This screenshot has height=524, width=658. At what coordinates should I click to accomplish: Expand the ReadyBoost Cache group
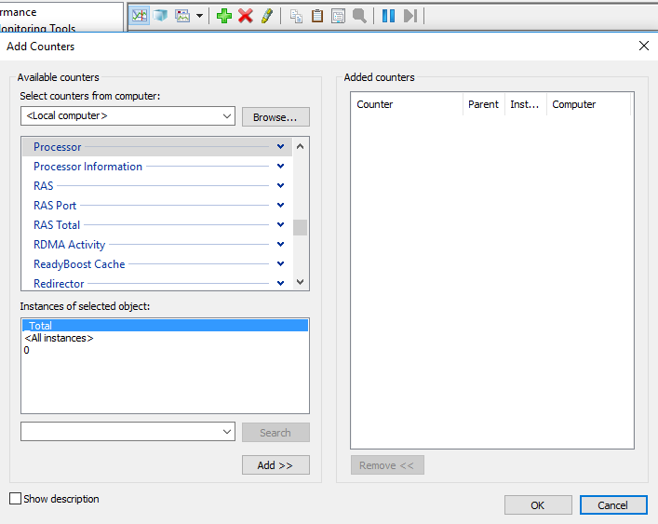(x=281, y=264)
